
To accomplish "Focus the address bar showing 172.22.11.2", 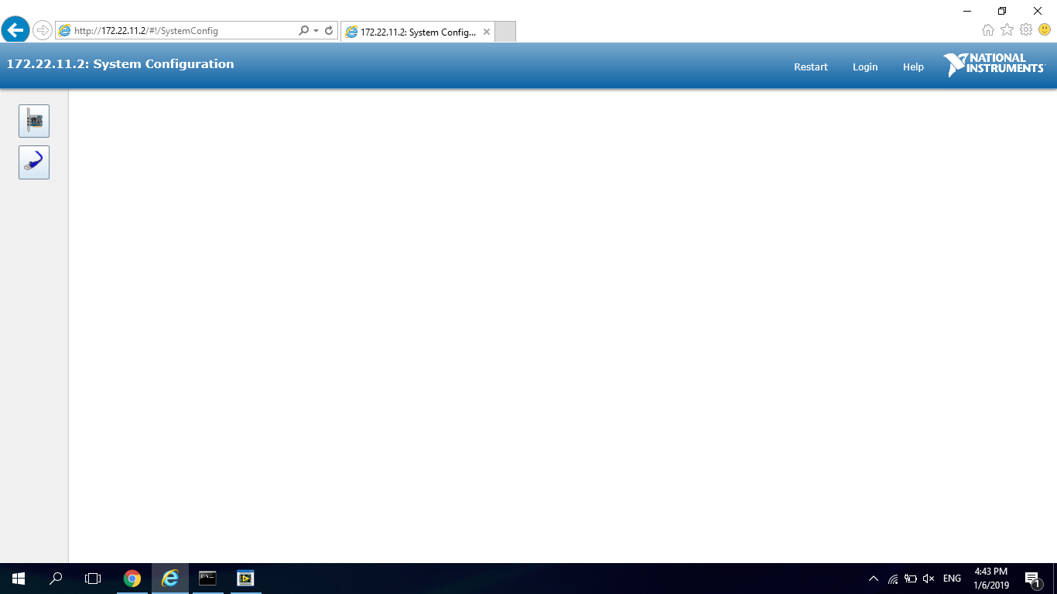I will pyautogui.click(x=178, y=31).
